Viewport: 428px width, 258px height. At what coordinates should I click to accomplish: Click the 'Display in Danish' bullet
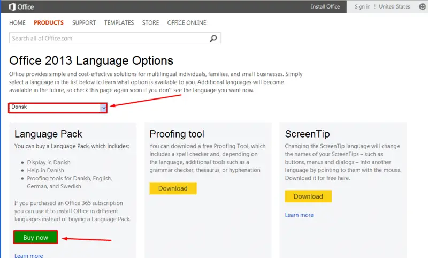click(x=49, y=162)
